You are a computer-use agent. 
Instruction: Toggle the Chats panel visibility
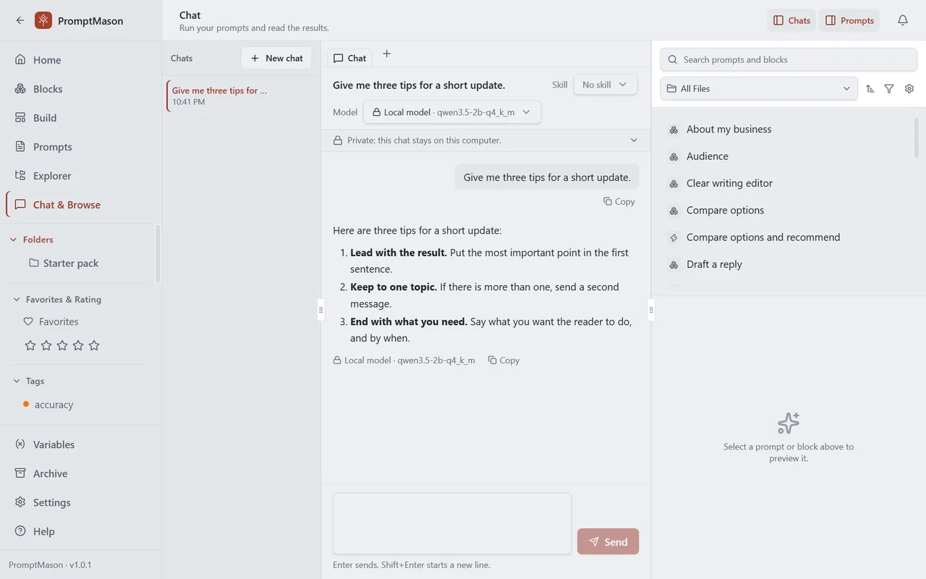click(791, 20)
